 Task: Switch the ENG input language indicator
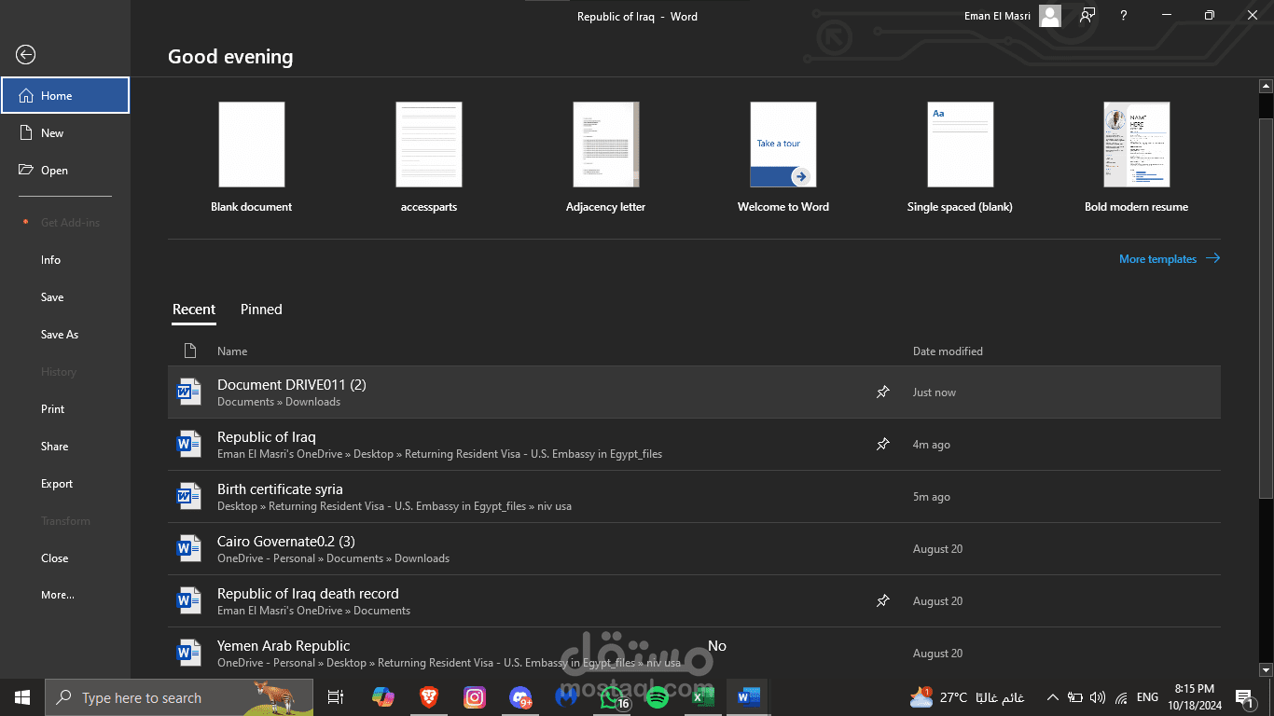click(x=1147, y=697)
